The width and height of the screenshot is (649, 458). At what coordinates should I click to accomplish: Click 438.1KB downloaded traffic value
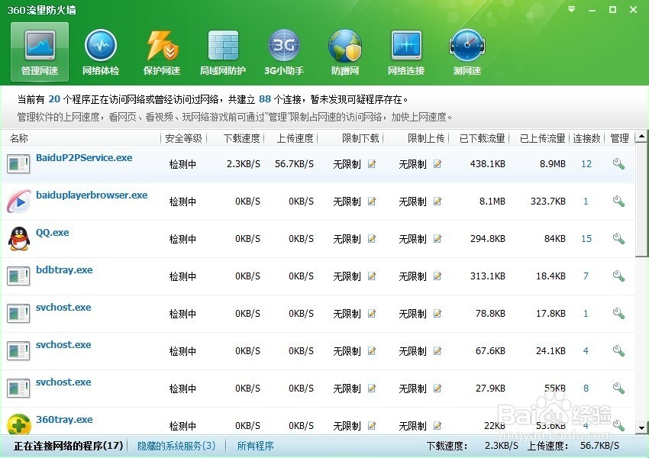(x=488, y=164)
